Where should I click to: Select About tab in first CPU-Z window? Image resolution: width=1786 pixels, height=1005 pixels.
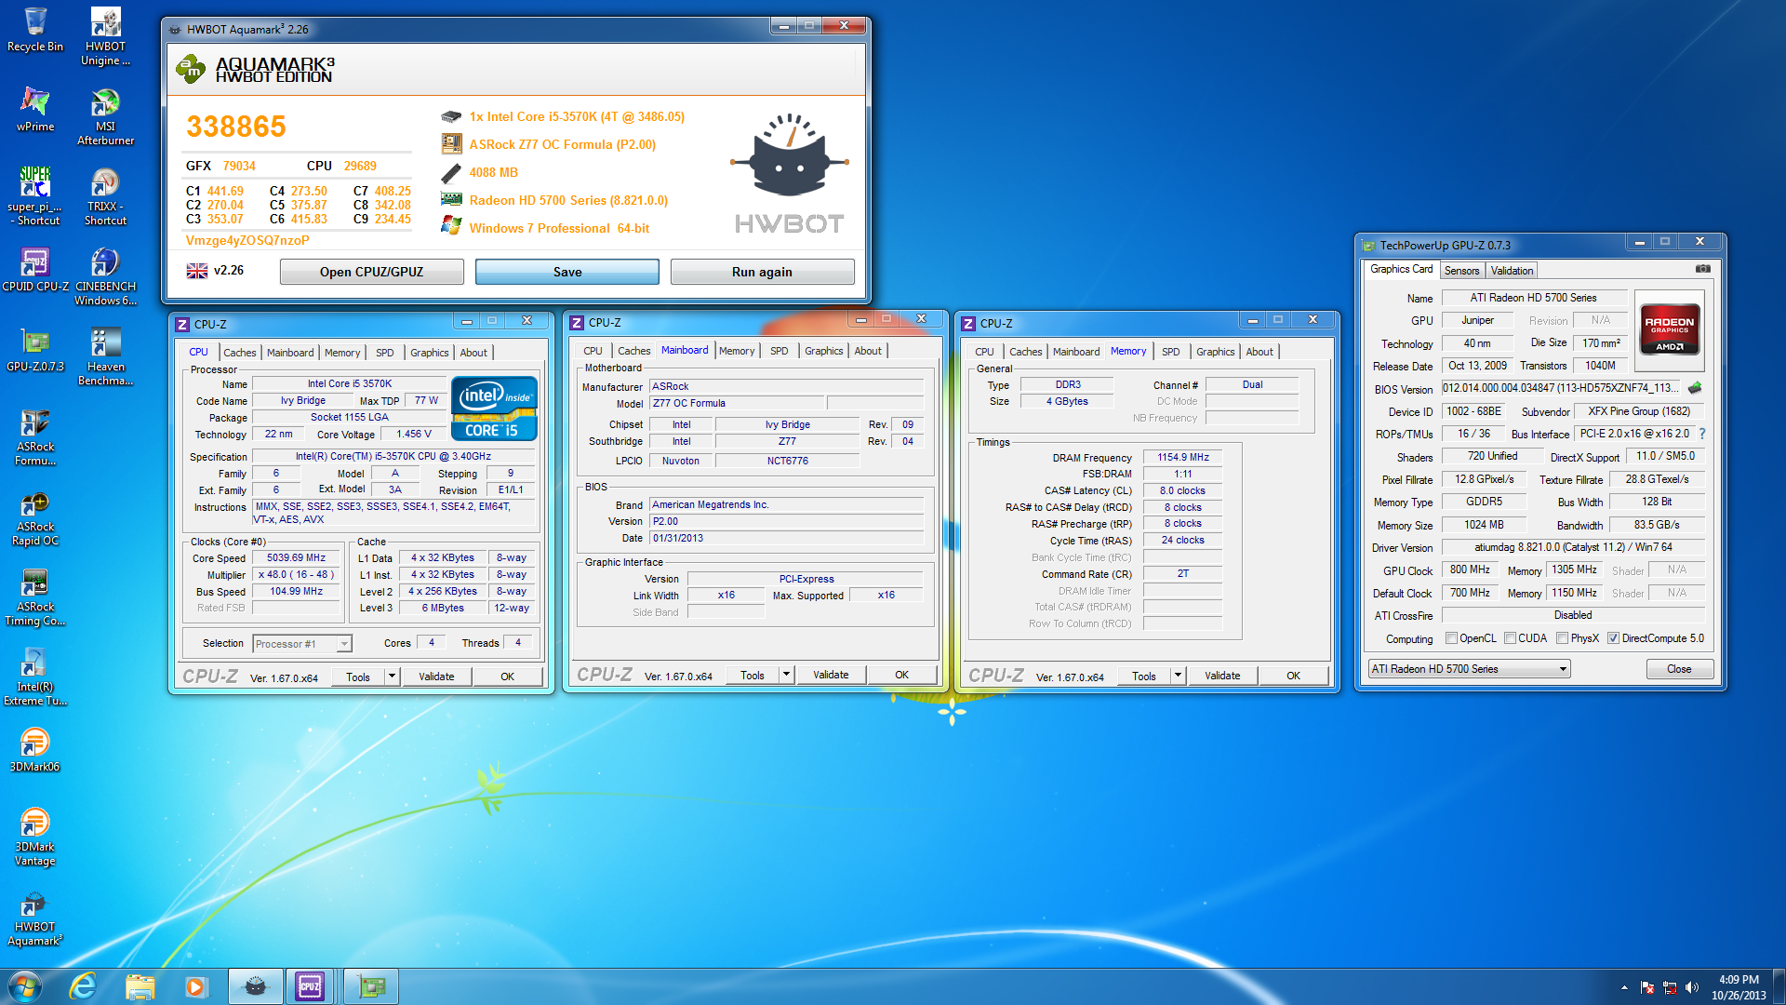[473, 353]
